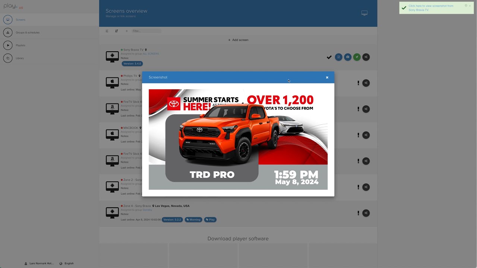Open the Library in the sidebar
Viewport: 477px width, 268px height.
click(x=20, y=58)
